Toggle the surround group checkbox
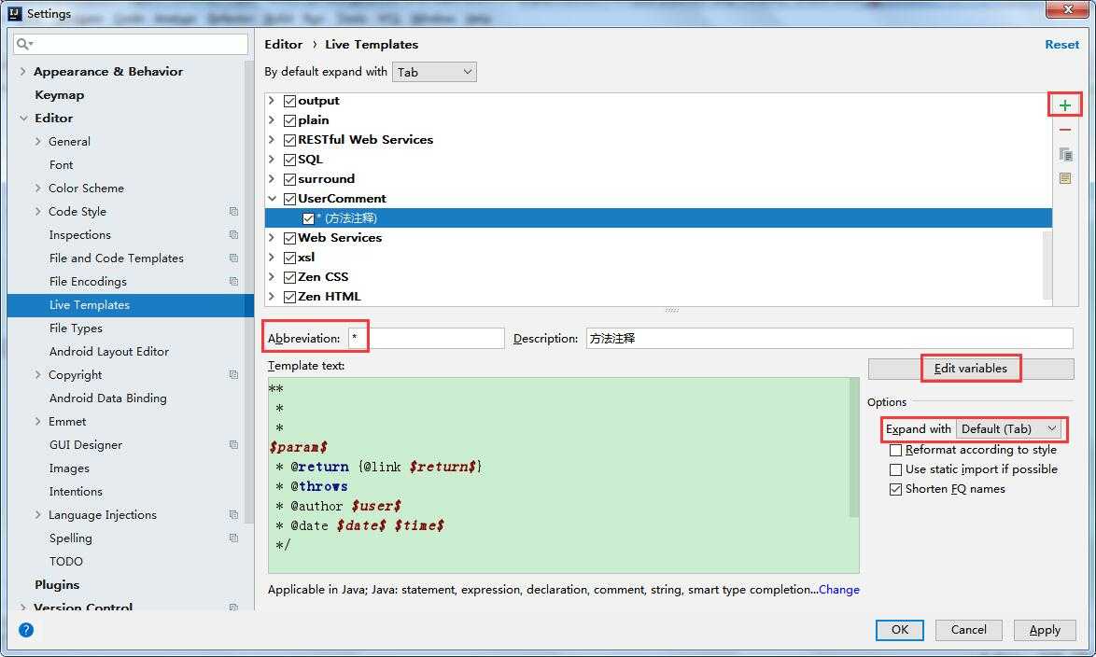 click(x=290, y=179)
